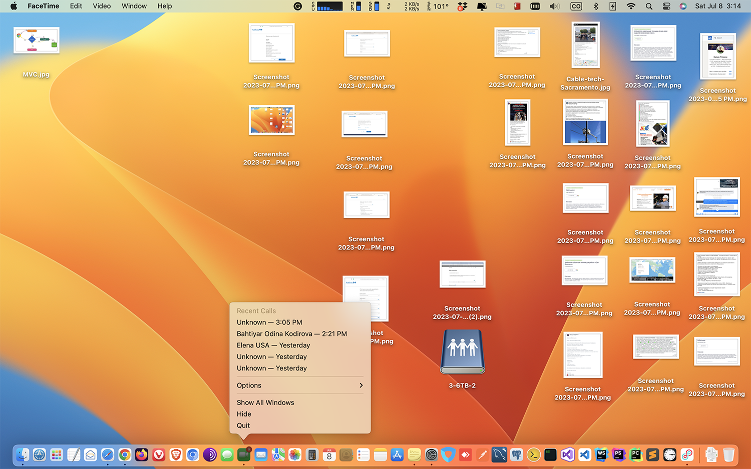Choose Quit from the FaceTime Dock menu

(243, 425)
